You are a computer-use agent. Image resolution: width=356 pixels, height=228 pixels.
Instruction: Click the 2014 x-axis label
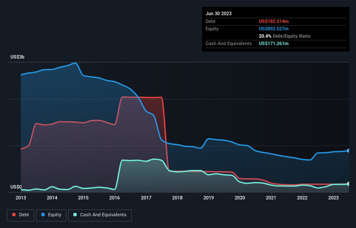click(52, 198)
